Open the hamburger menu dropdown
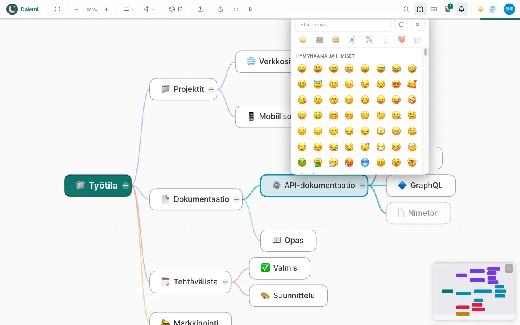This screenshot has height=325, width=520. pyautogui.click(x=129, y=9)
